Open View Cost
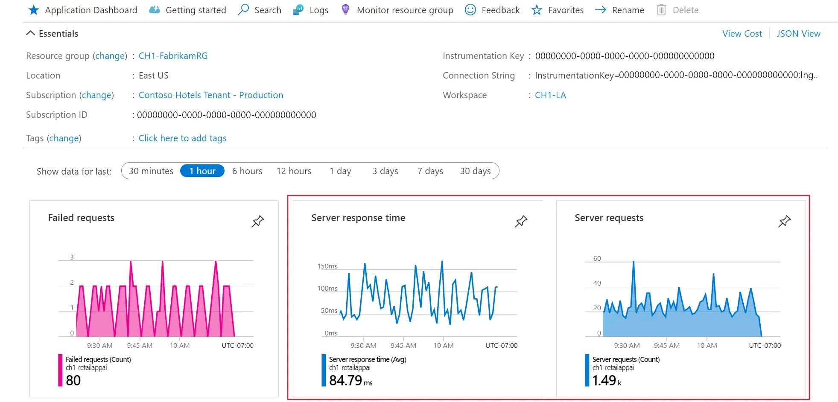 [x=742, y=33]
